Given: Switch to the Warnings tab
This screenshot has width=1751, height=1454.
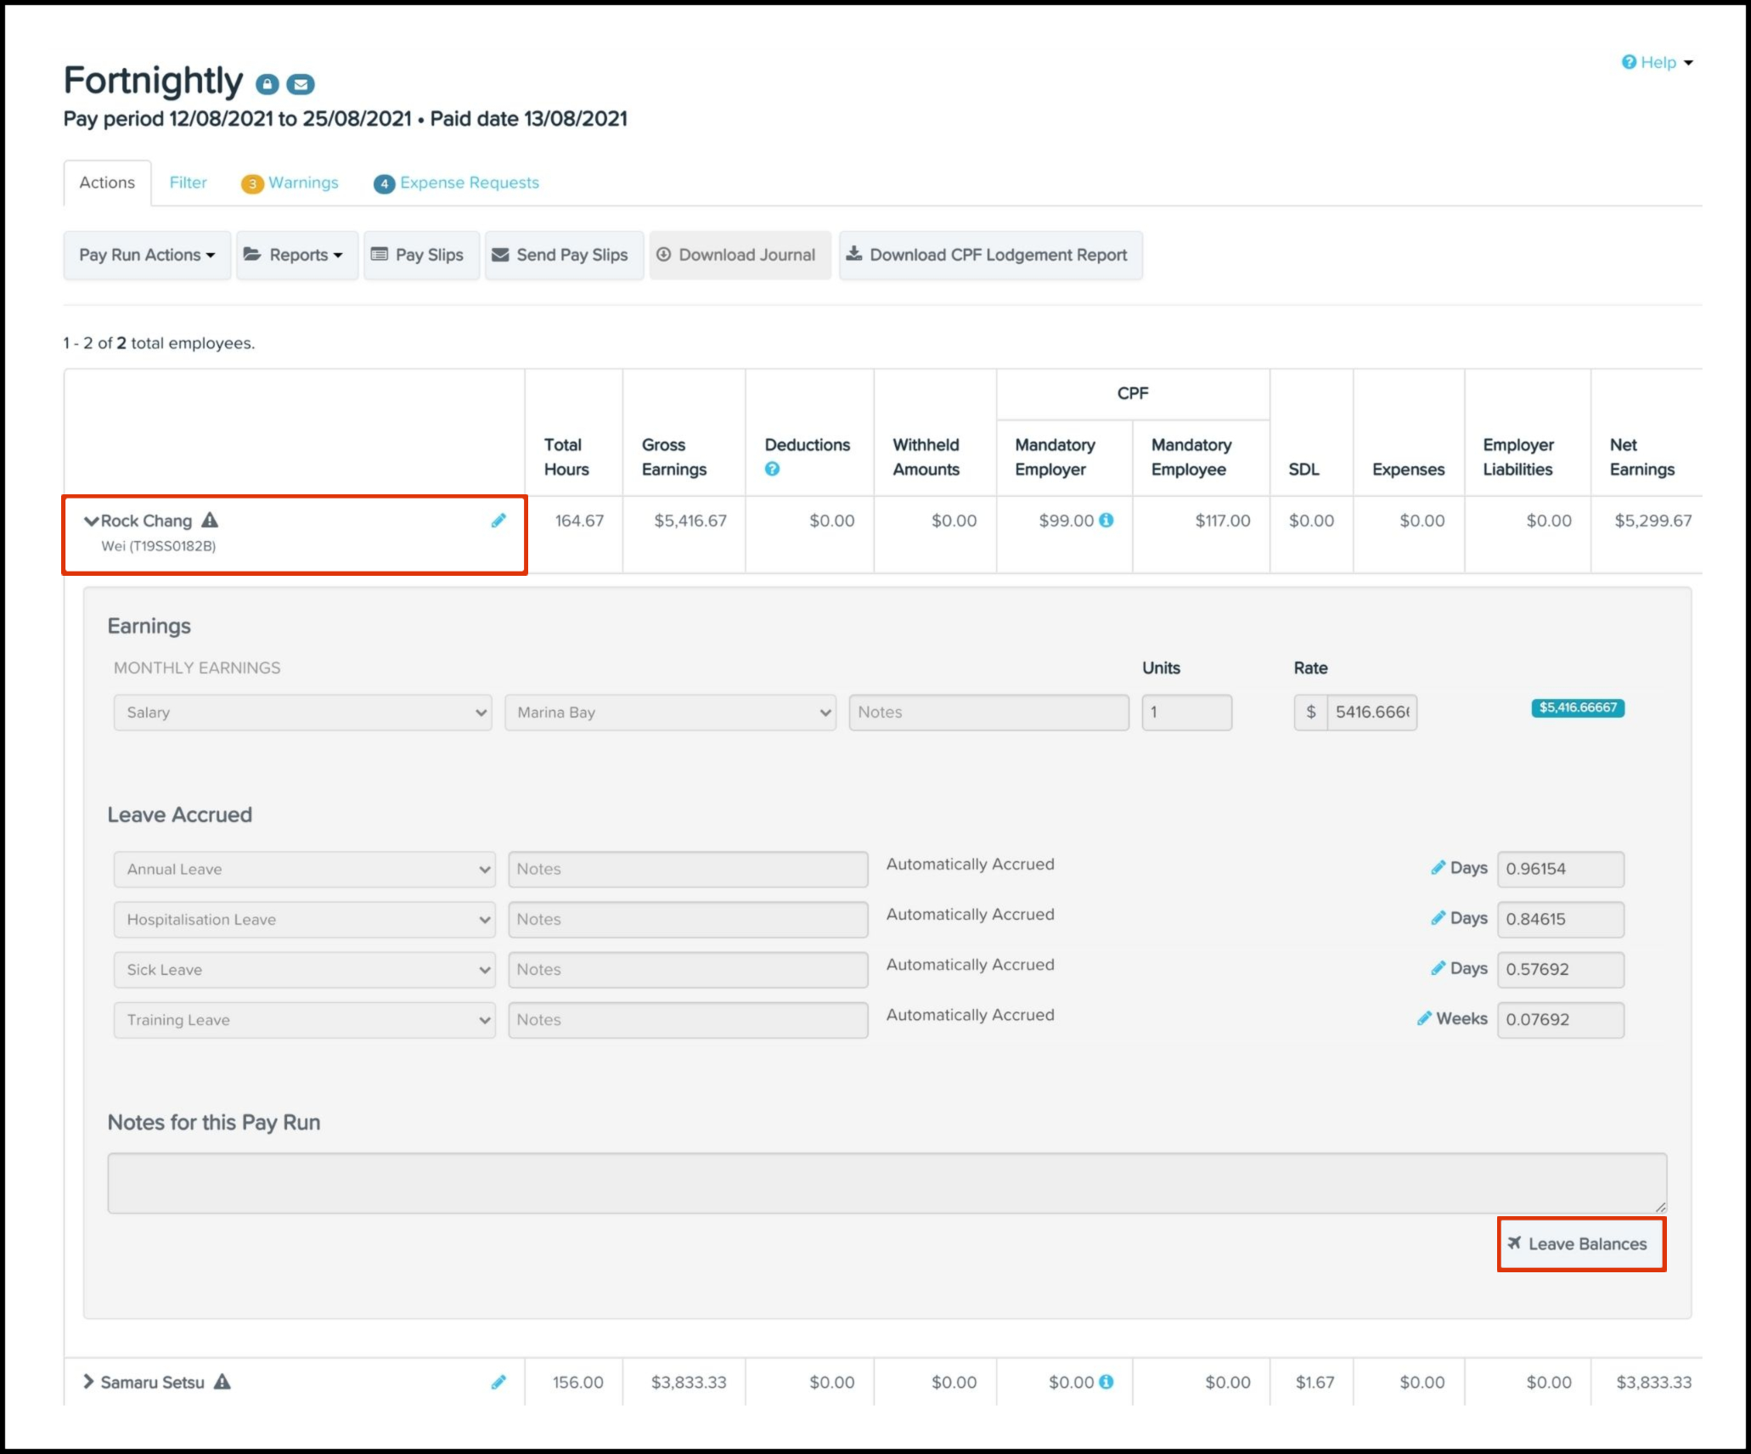Looking at the screenshot, I should pos(290,183).
